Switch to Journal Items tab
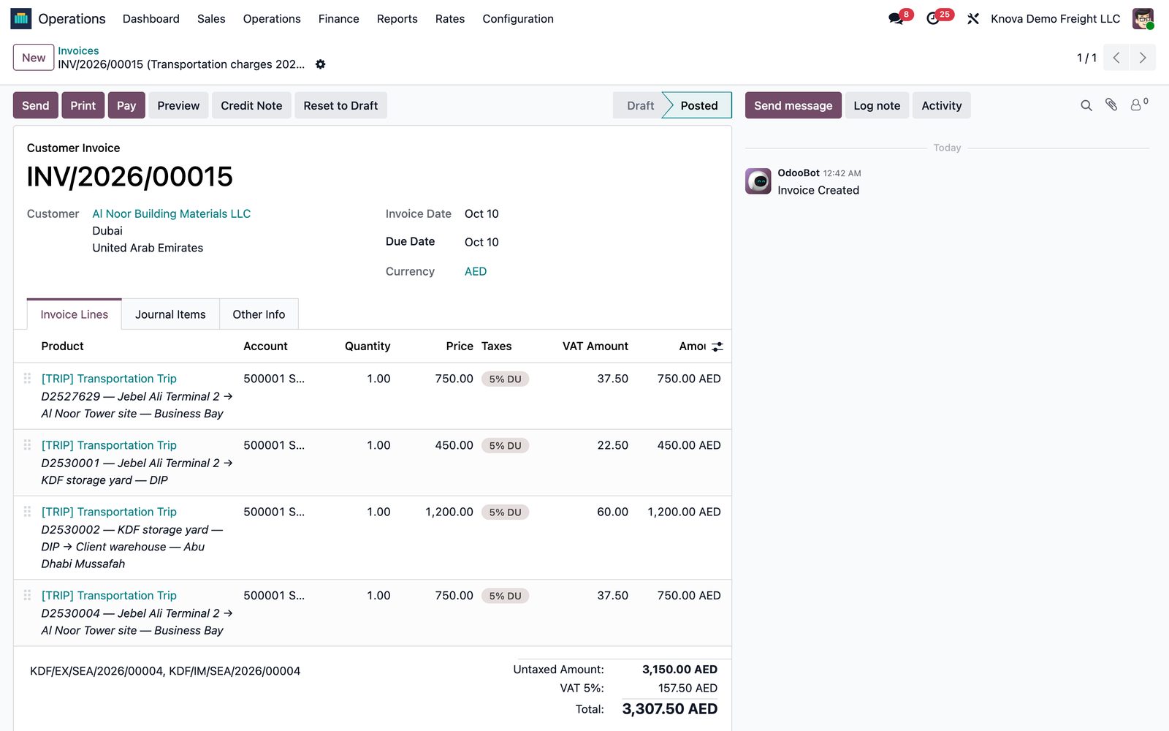The width and height of the screenshot is (1169, 731). pos(170,314)
